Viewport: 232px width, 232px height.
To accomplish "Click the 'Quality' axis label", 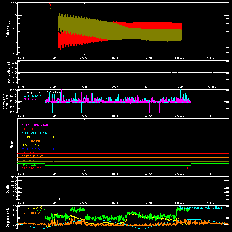I will (x=8, y=188).
